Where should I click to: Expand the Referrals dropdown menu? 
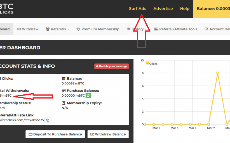[57, 29]
